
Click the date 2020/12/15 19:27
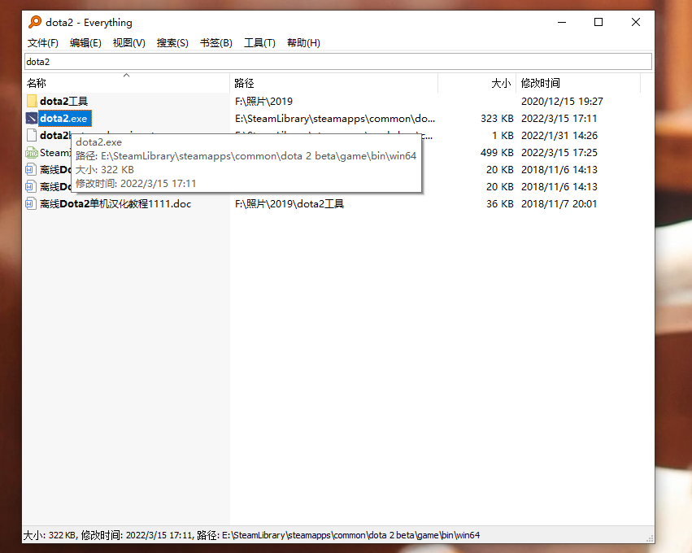click(x=562, y=102)
